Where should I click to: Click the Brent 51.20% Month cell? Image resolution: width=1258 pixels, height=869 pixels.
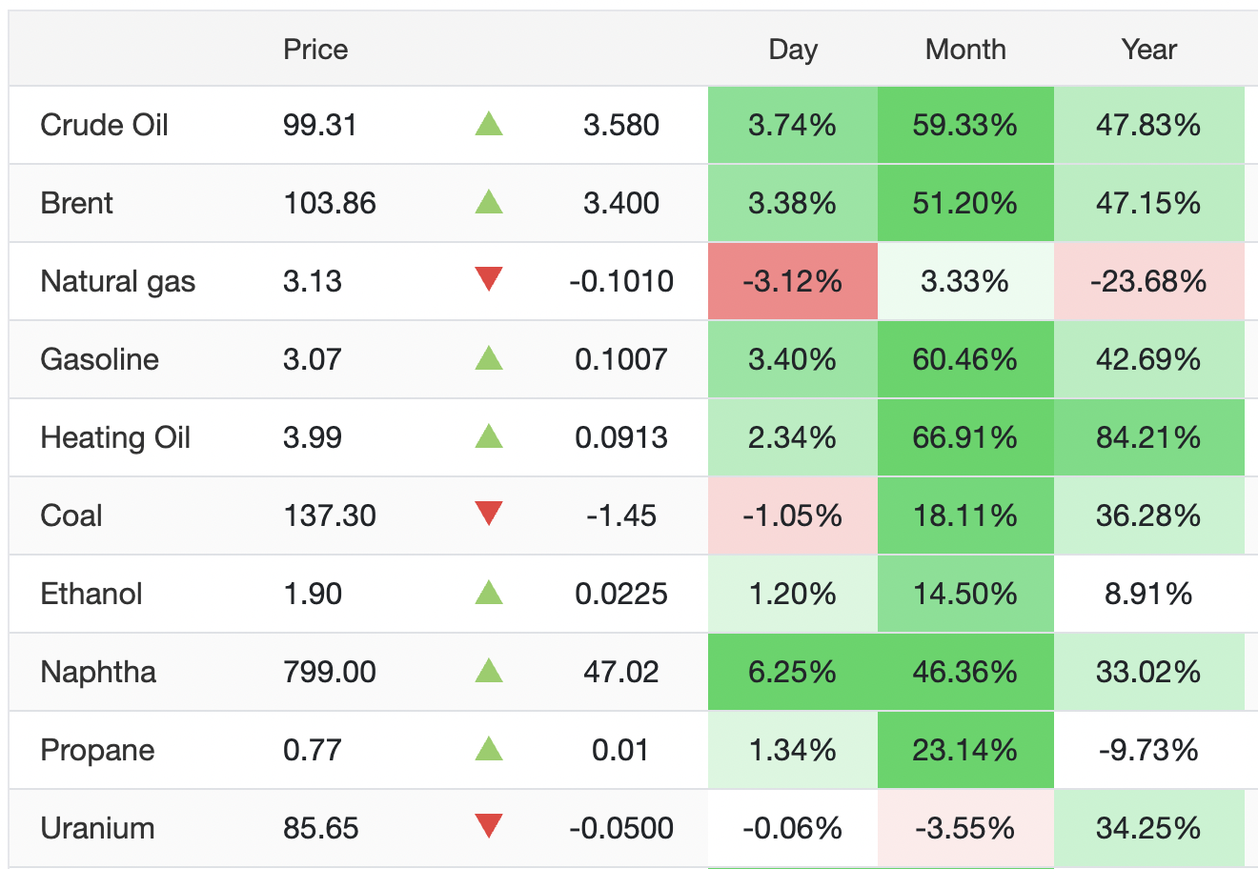click(964, 203)
